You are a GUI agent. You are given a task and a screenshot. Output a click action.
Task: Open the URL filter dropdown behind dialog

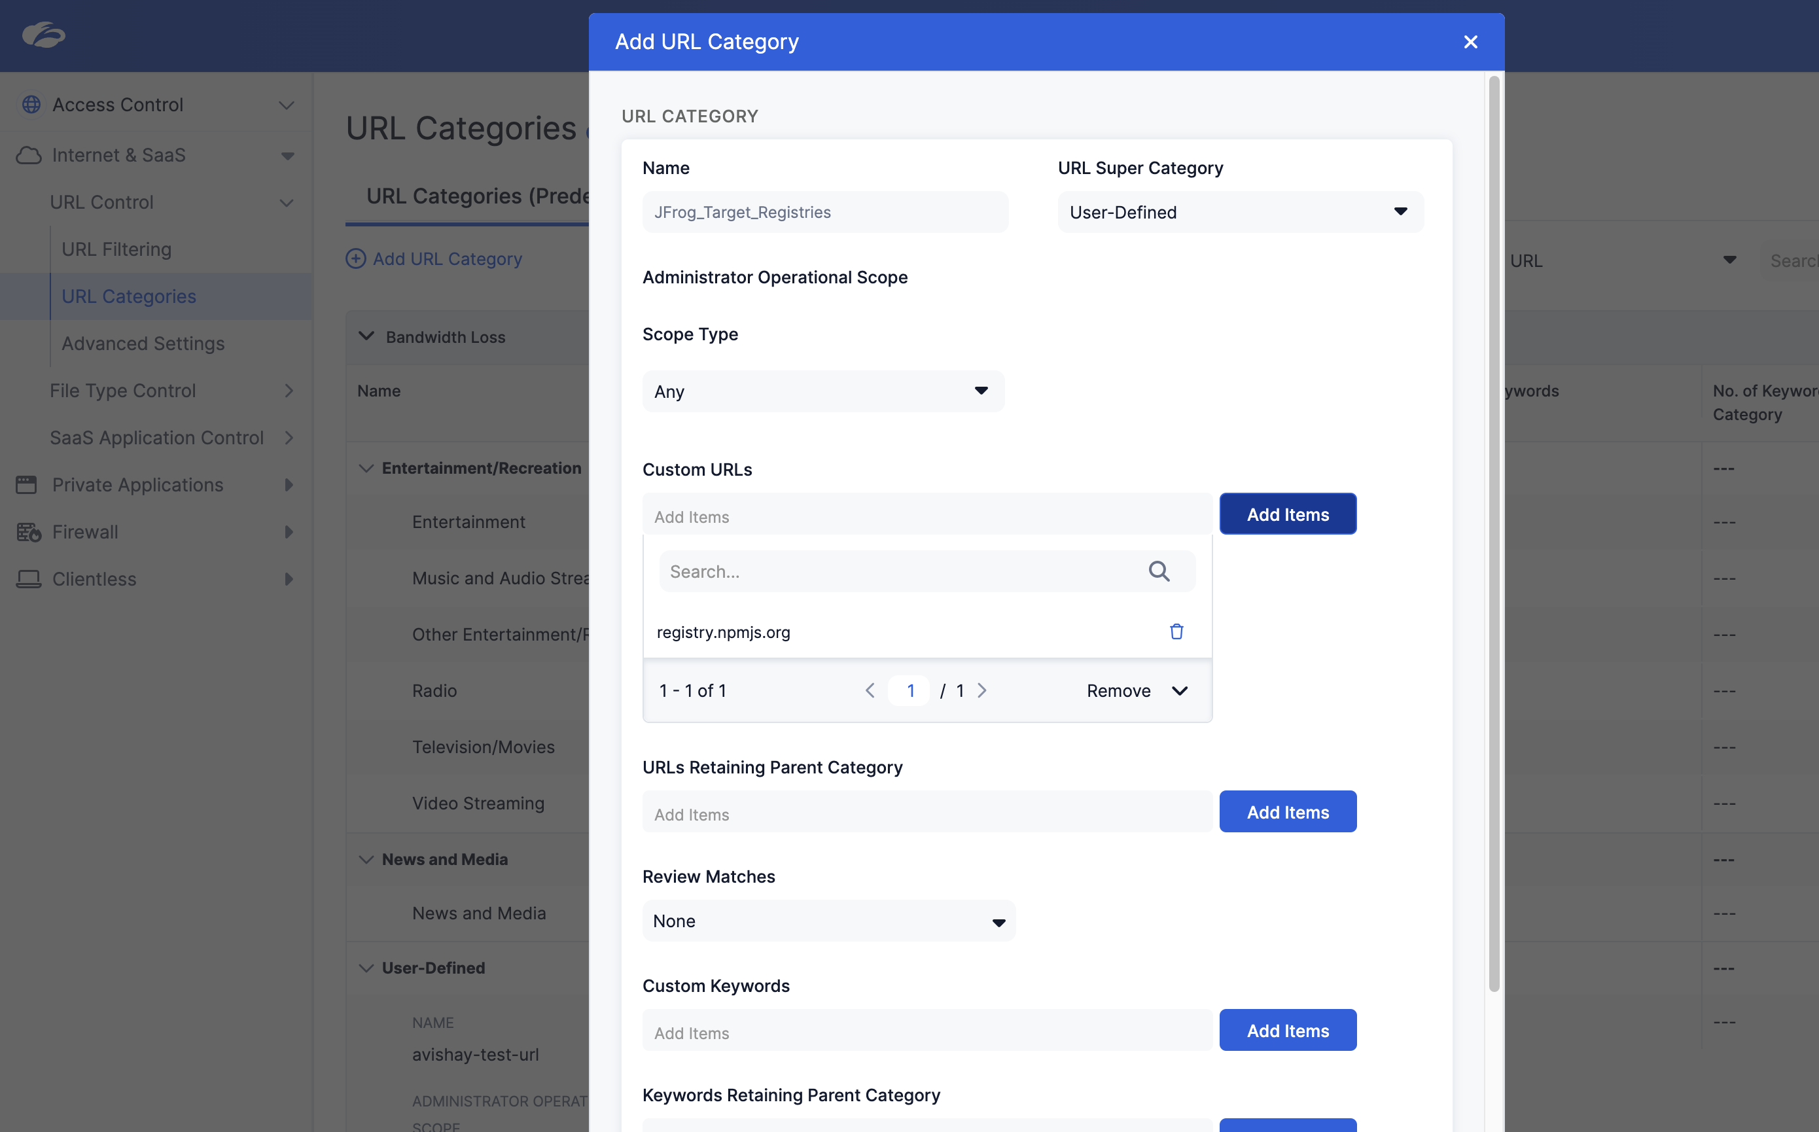coord(1623,260)
